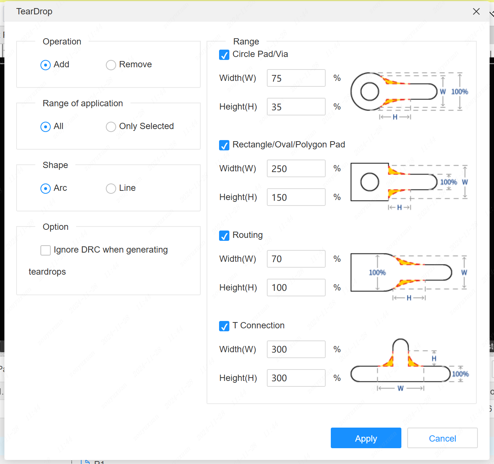
Task: Uncheck the Rectangle/Oval/Polygon Pad checkbox
Action: [224, 145]
